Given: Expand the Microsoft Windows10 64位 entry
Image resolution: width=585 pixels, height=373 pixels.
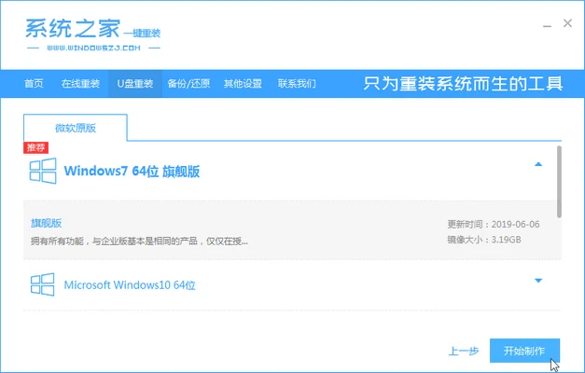Looking at the screenshot, I should pos(538,281).
